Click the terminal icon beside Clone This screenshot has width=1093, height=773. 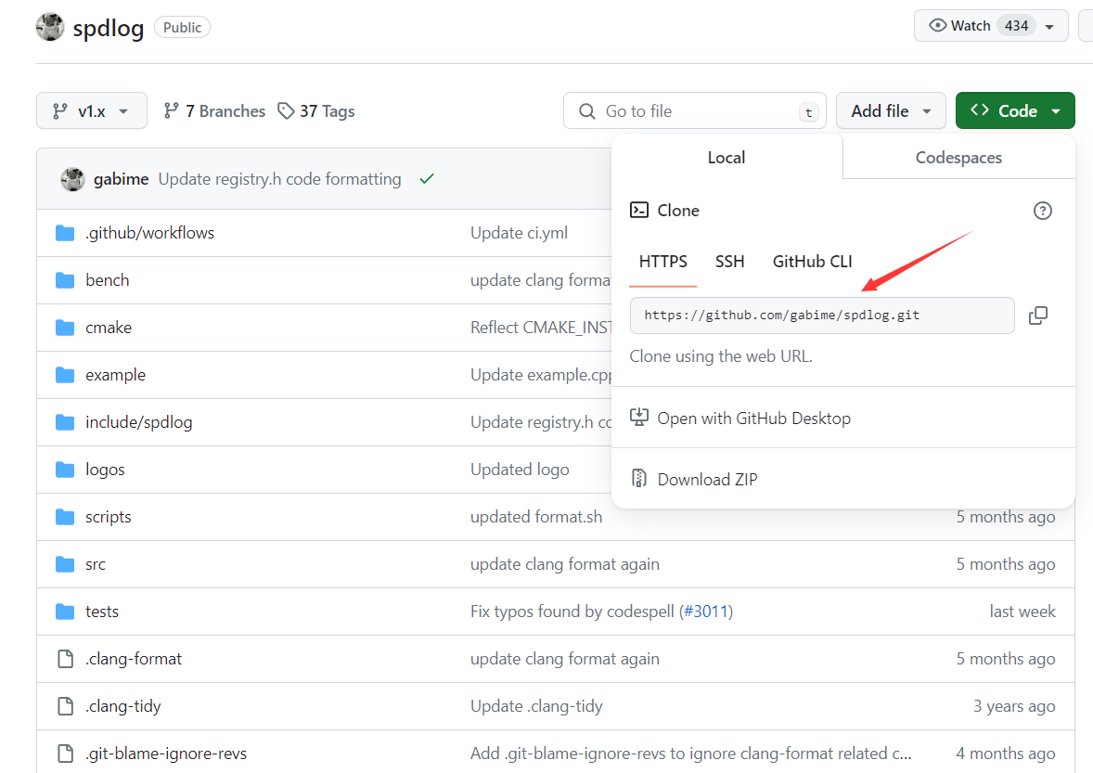pyautogui.click(x=638, y=210)
